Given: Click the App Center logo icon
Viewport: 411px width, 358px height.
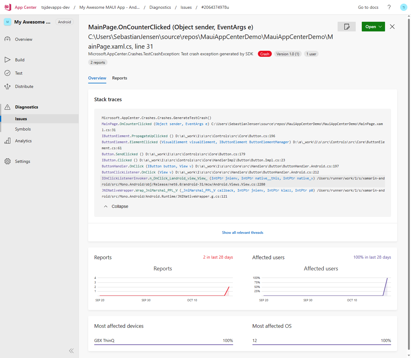Looking at the screenshot, I should coord(8,7).
